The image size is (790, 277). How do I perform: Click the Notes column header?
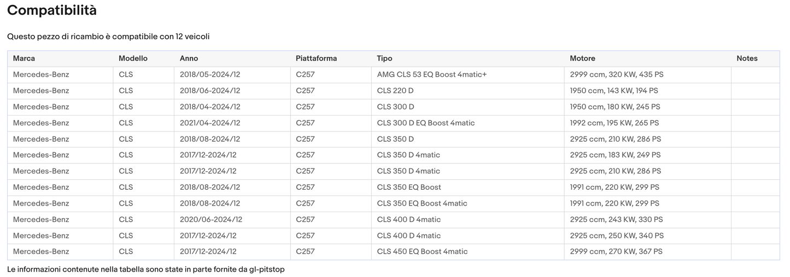pos(747,58)
